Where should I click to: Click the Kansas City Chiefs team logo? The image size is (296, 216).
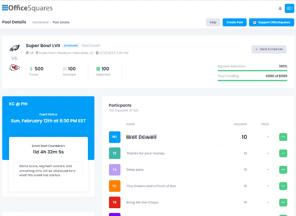coord(15,67)
